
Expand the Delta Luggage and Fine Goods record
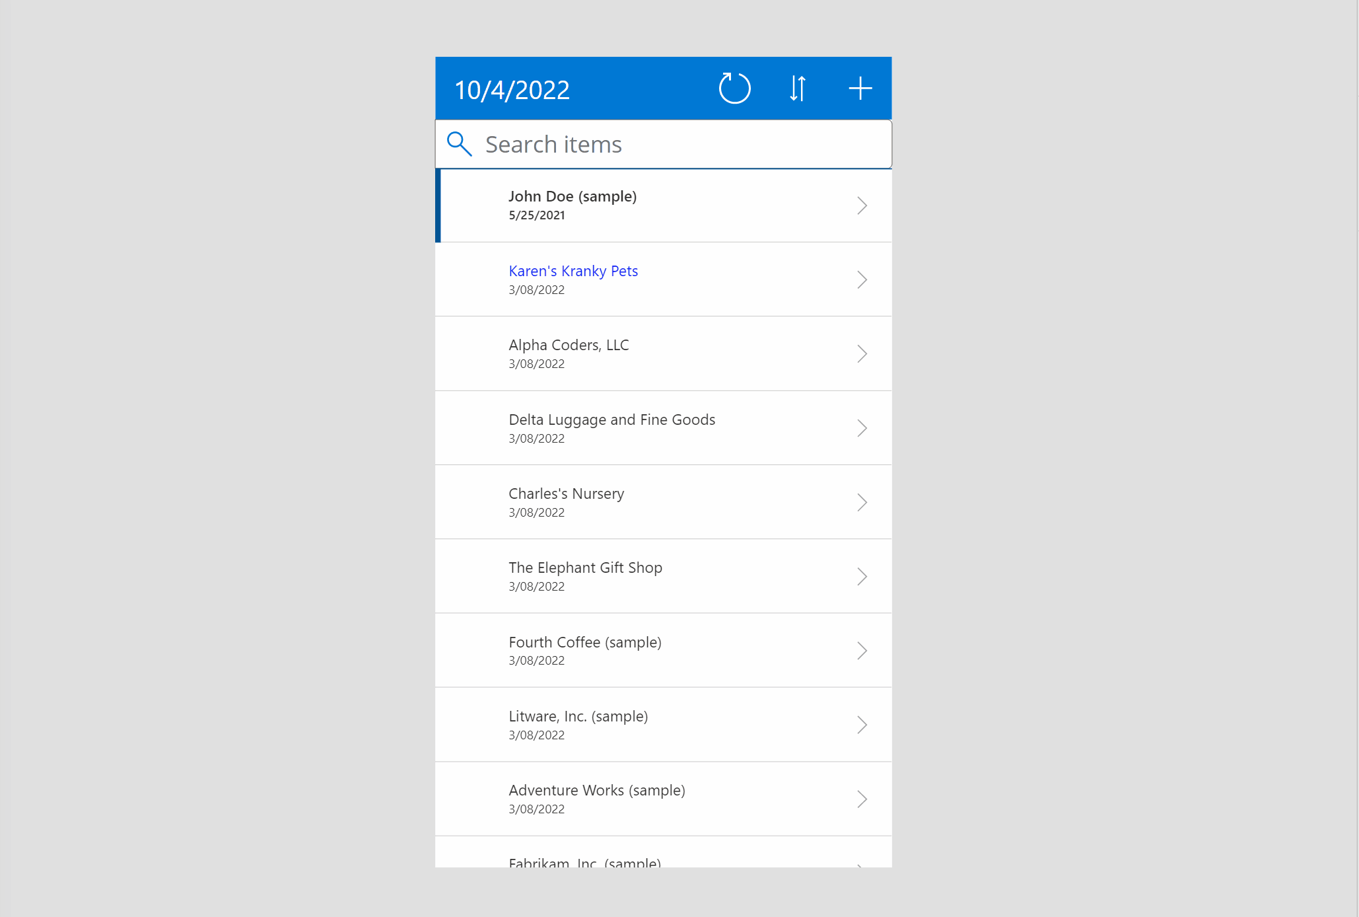tap(862, 428)
